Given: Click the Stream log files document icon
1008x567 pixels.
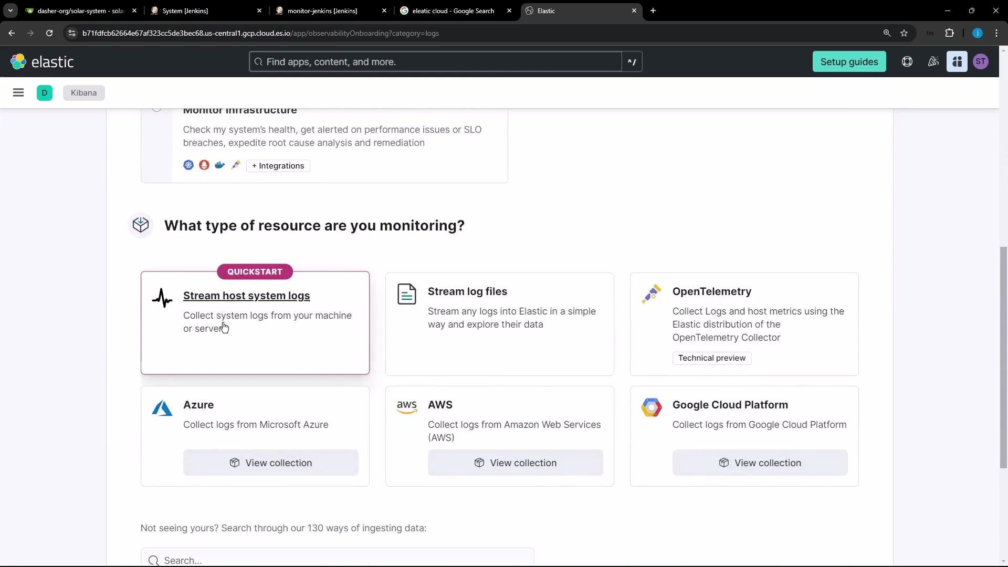Looking at the screenshot, I should 407,294.
